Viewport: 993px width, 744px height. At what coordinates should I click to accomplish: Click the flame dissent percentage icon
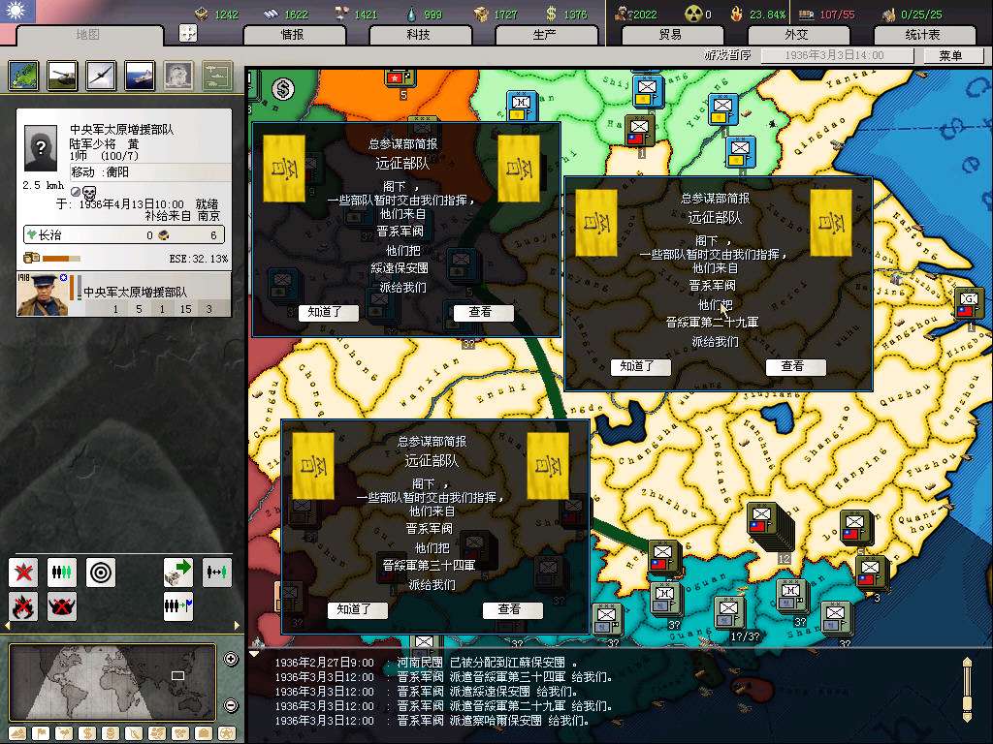(736, 14)
